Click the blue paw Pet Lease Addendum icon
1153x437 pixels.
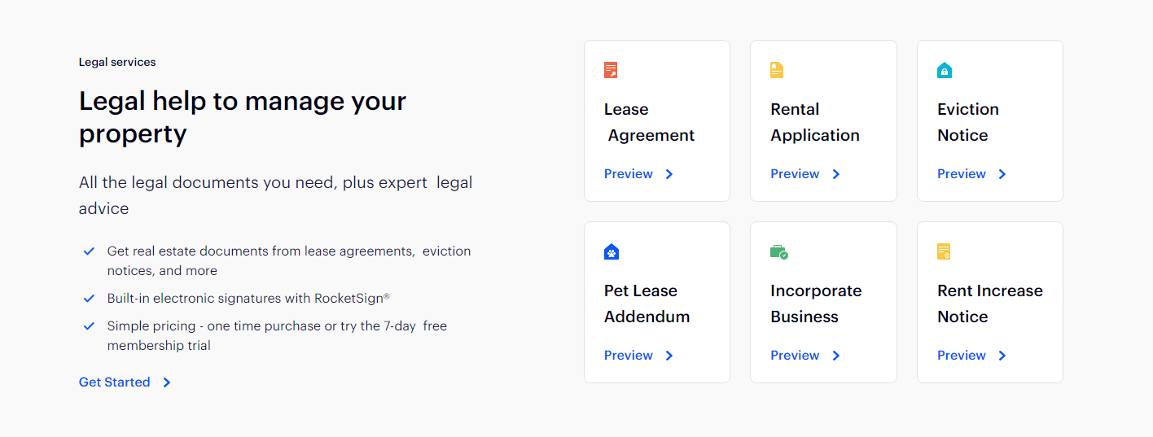point(612,251)
